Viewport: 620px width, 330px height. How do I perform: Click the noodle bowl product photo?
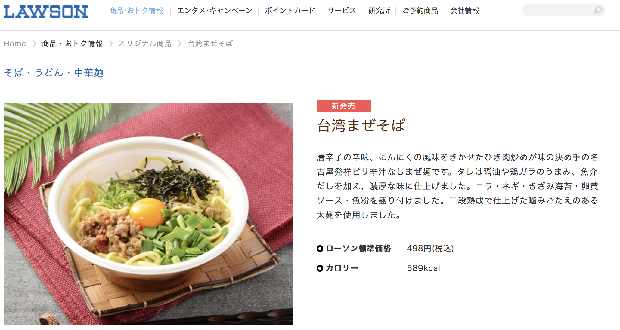[x=148, y=214]
